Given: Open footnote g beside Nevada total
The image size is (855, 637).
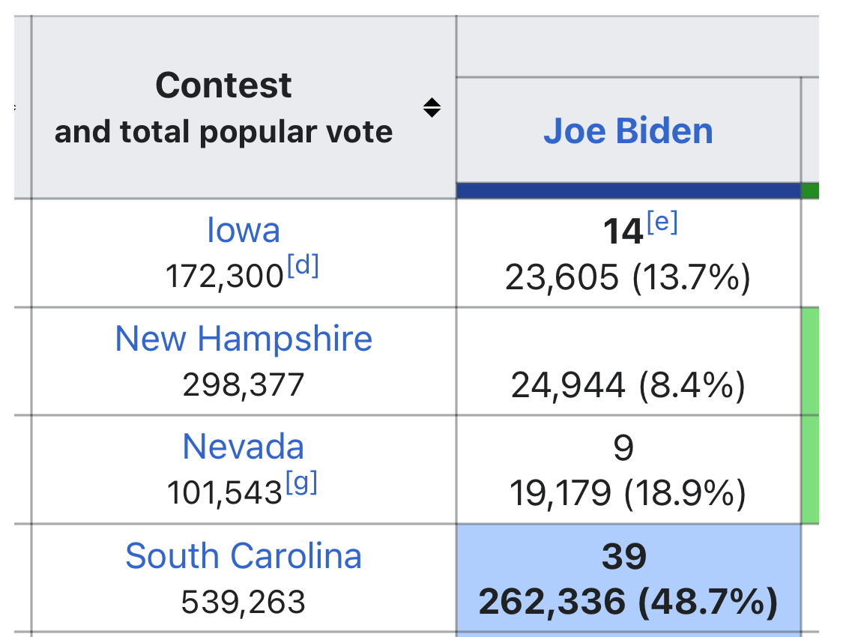Looking at the screenshot, I should 301,485.
